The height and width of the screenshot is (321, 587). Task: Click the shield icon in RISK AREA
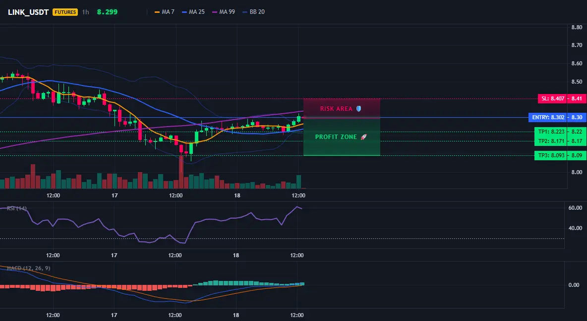[x=358, y=108]
